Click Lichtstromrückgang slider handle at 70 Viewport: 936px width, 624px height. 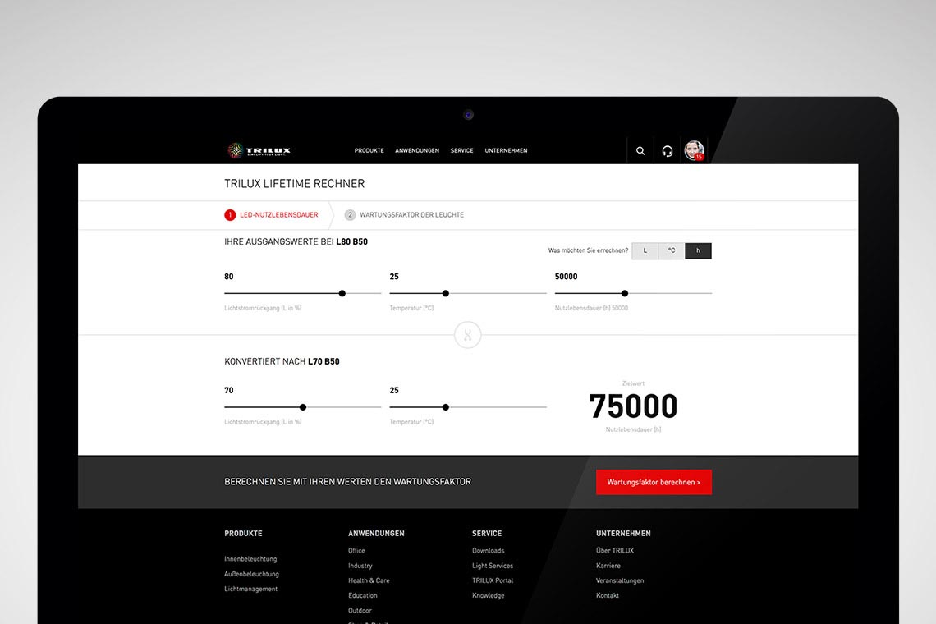(303, 407)
